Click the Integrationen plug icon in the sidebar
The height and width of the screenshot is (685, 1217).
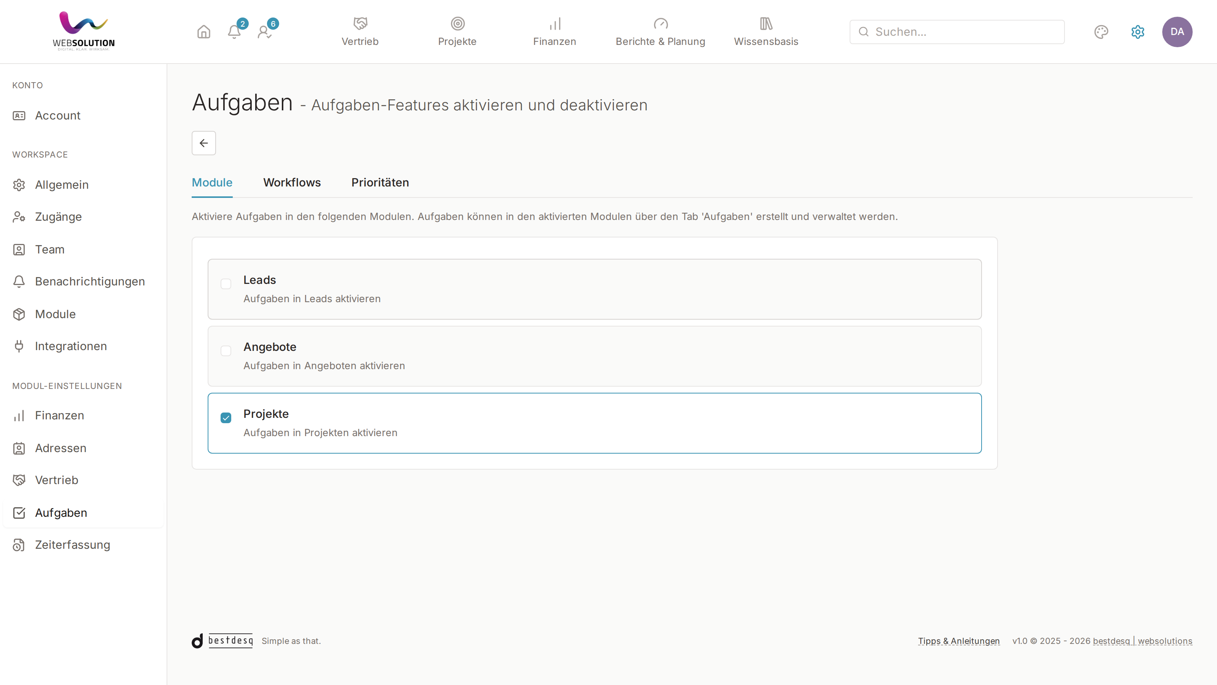(x=19, y=347)
